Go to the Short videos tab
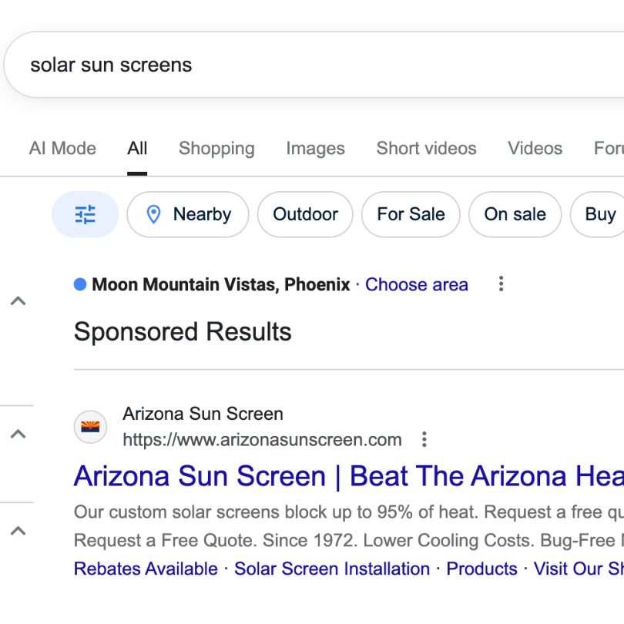Viewport: 624px width, 624px height. (x=426, y=149)
